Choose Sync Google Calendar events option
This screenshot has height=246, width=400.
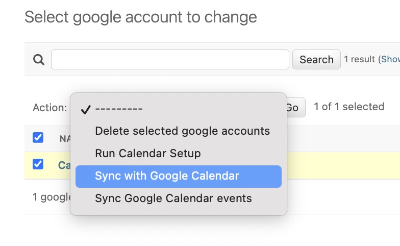pos(173,199)
